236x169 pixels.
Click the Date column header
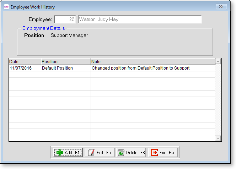tap(25, 62)
